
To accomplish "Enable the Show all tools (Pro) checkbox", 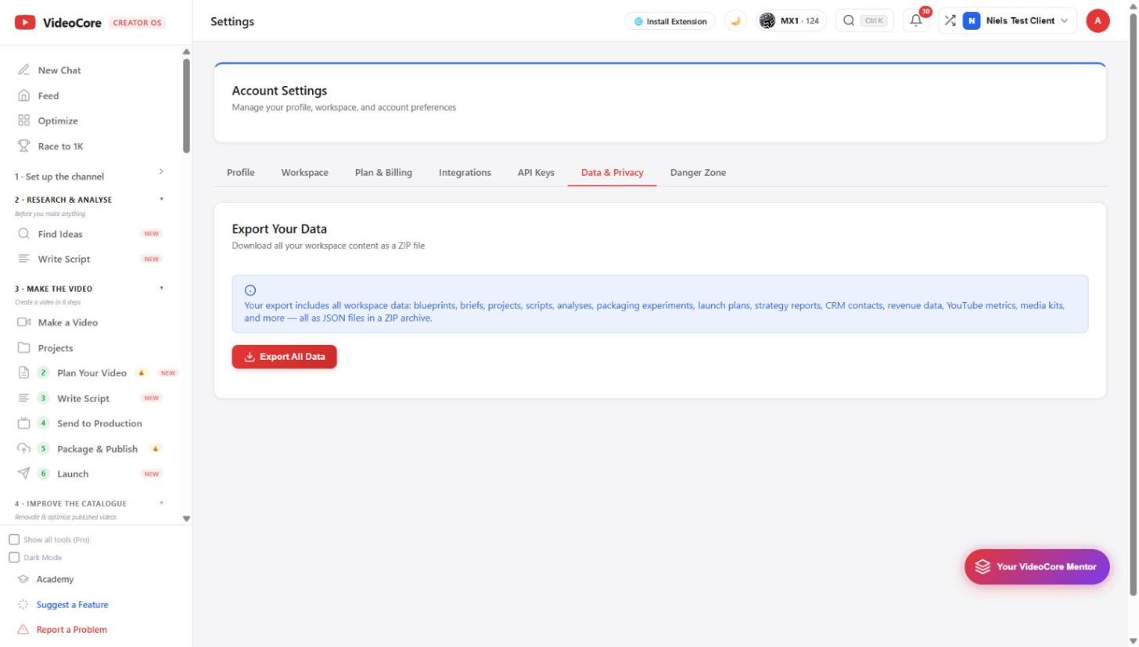I will click(x=14, y=540).
